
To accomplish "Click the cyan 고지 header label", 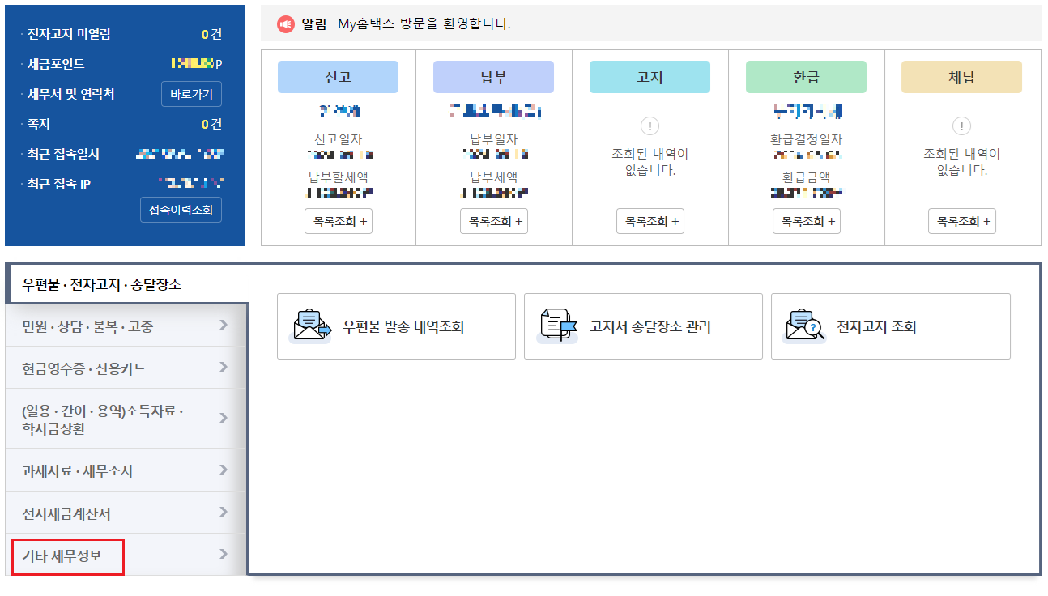I will (x=650, y=77).
